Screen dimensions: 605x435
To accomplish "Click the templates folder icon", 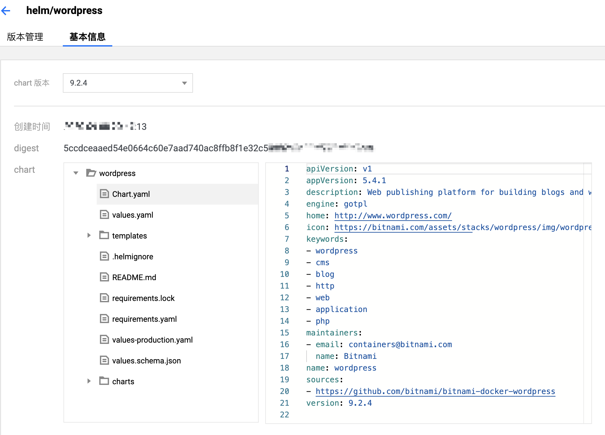I will pyautogui.click(x=104, y=235).
